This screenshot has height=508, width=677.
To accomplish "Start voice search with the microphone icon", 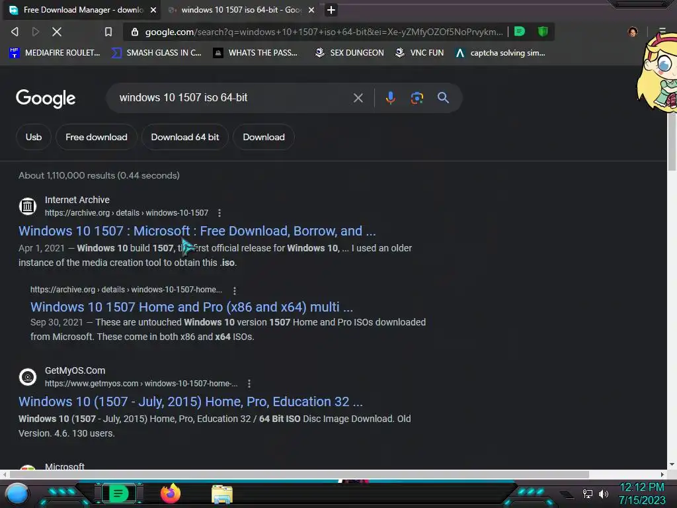I will click(390, 98).
